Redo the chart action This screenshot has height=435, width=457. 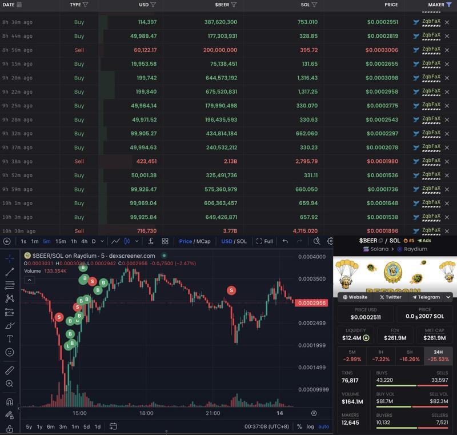click(x=299, y=241)
